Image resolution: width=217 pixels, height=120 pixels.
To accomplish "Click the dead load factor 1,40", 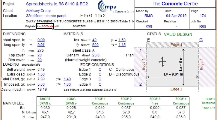I will [67, 79].
